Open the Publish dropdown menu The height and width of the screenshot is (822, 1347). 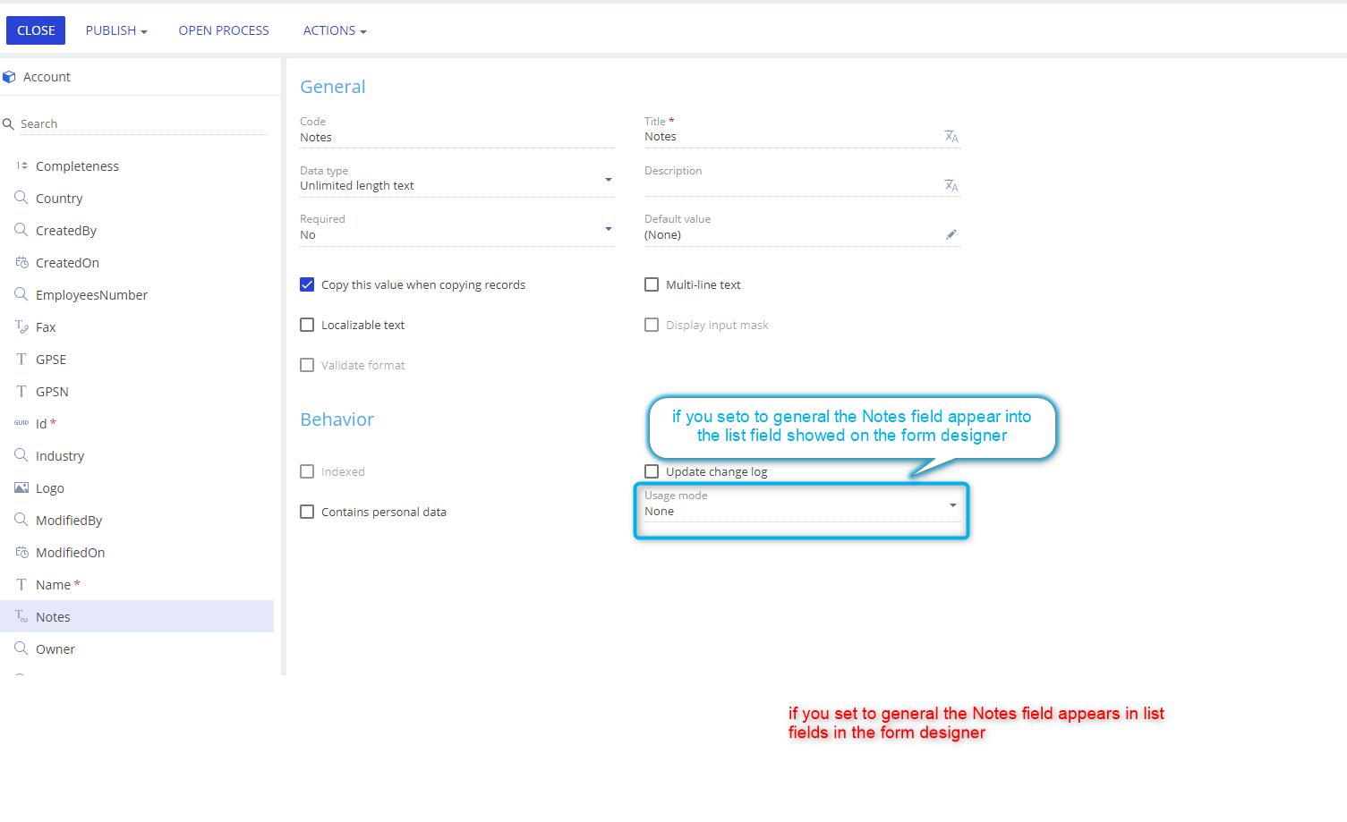pyautogui.click(x=116, y=30)
